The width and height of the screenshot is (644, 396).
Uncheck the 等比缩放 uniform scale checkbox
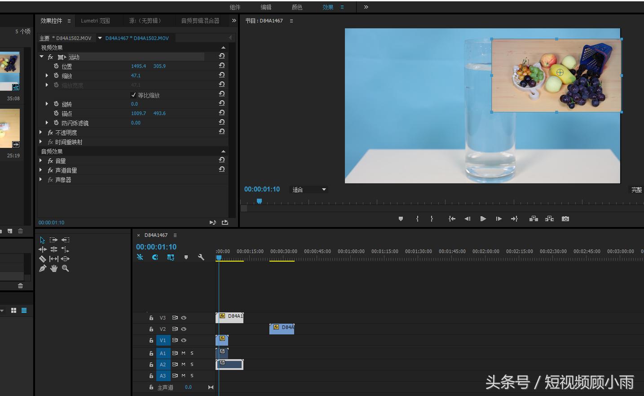pos(133,95)
